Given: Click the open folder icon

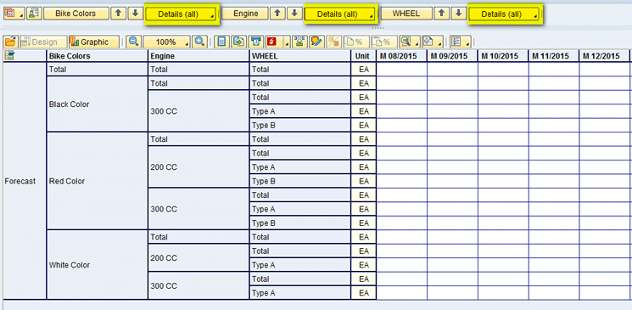Looking at the screenshot, I should [11, 42].
